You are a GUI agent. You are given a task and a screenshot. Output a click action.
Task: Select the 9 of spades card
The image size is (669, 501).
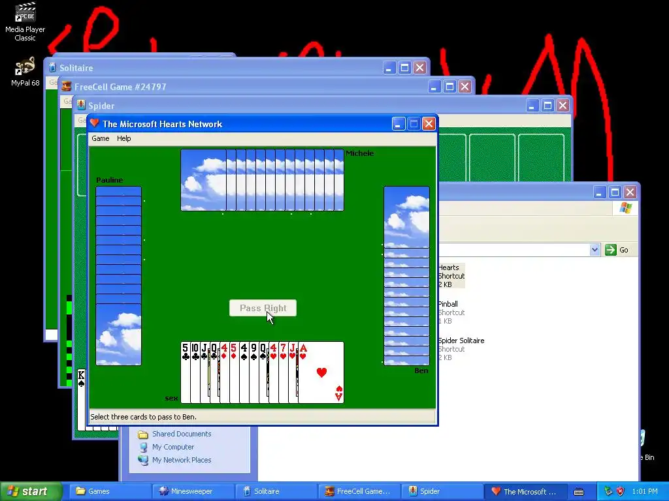pos(254,372)
